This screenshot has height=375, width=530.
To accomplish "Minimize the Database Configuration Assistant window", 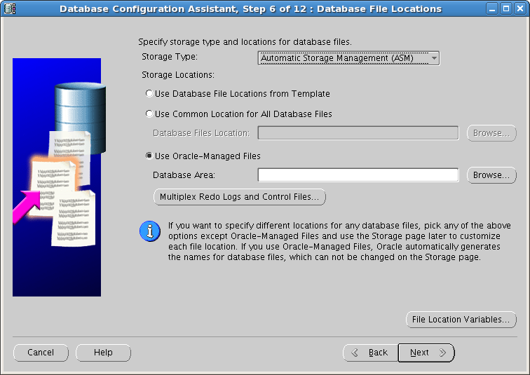I will [x=492, y=8].
